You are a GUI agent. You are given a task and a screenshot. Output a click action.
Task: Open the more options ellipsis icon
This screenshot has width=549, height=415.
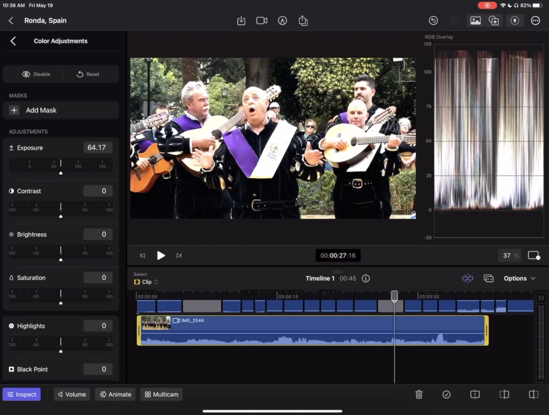[535, 21]
